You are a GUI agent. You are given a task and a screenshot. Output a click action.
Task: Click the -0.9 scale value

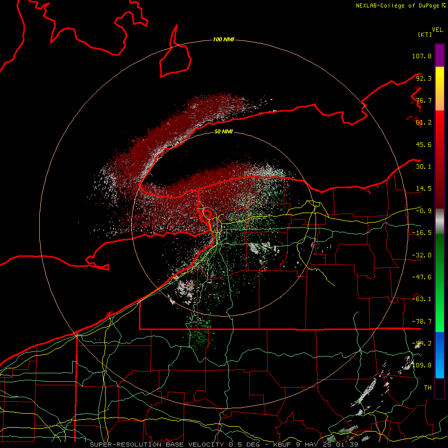(424, 211)
